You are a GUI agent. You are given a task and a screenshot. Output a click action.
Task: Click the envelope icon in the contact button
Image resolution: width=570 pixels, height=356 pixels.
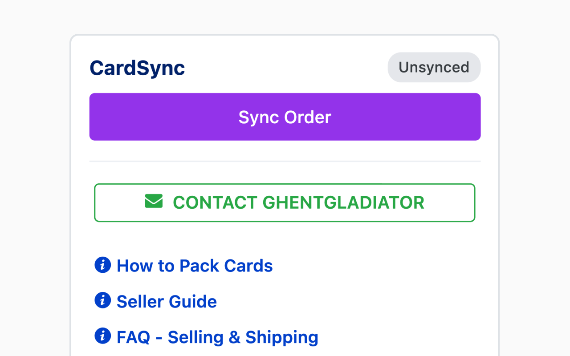[x=153, y=202]
